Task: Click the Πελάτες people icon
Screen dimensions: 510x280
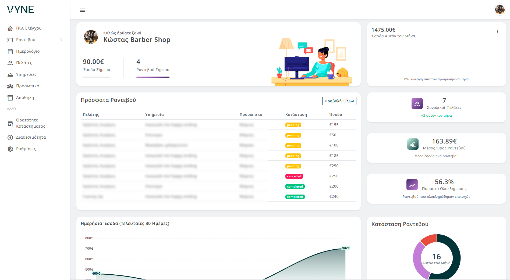Action: coord(10,63)
